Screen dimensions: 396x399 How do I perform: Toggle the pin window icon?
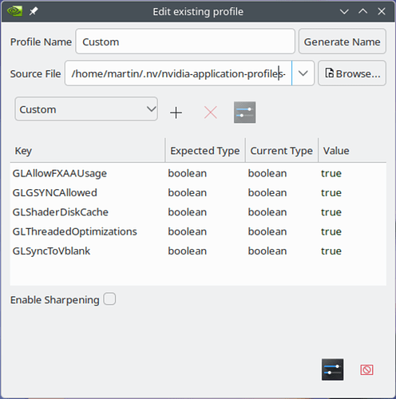(34, 11)
